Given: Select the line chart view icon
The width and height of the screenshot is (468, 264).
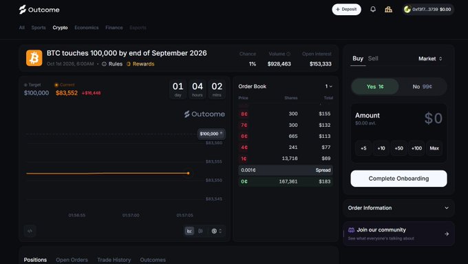Looking at the screenshot, I should click(x=189, y=231).
